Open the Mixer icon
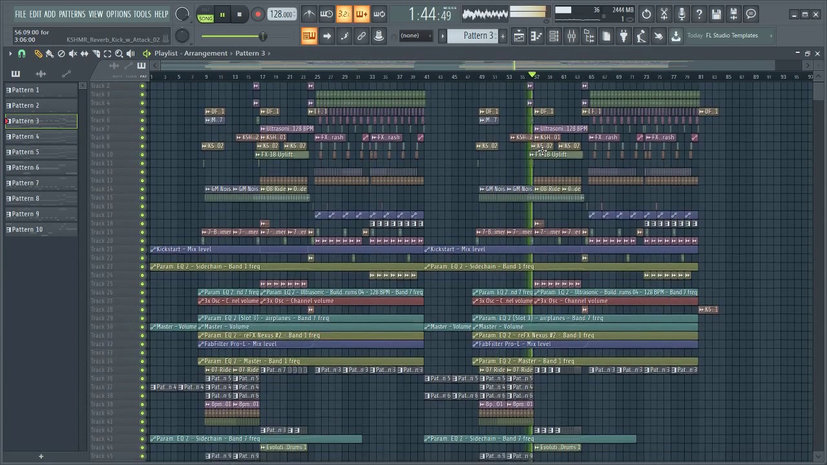Image resolution: width=827 pixels, height=465 pixels. (x=571, y=36)
